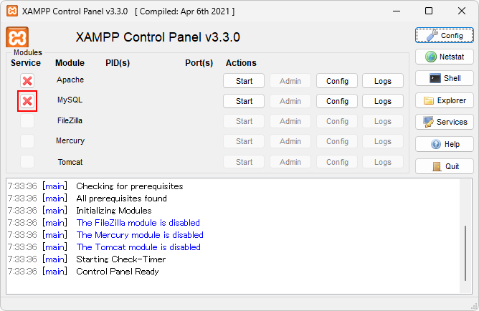View the Apache Logs
This screenshot has height=311, width=479.
click(383, 81)
